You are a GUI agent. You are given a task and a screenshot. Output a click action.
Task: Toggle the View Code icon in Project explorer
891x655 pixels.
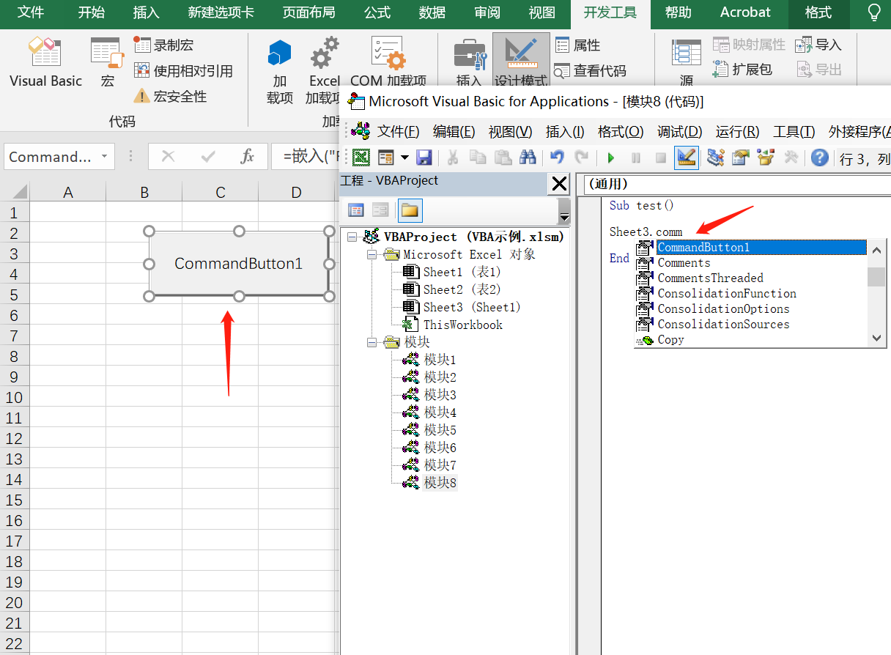(356, 210)
